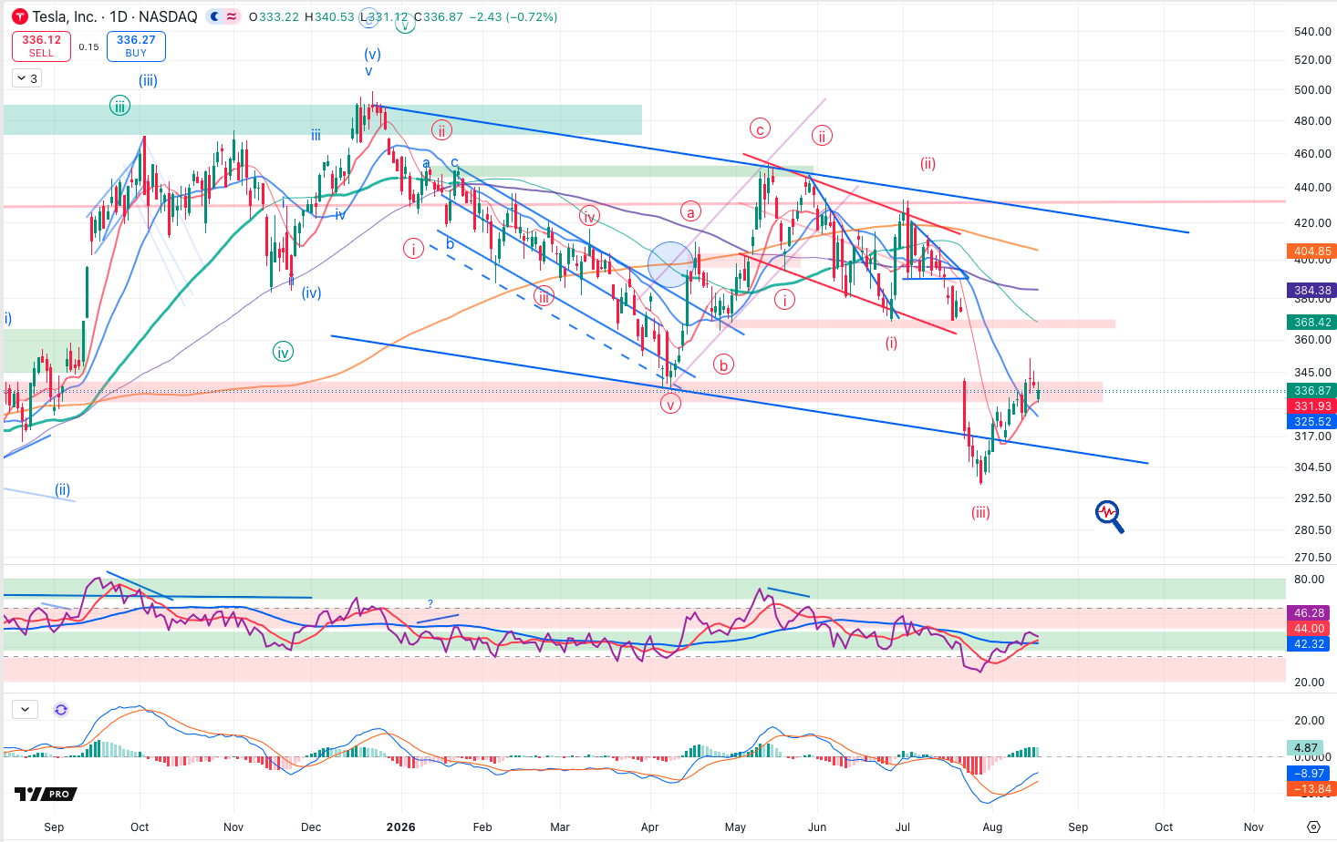
Task: Expand the collapsed indicators list showing 3
Action: pos(26,78)
